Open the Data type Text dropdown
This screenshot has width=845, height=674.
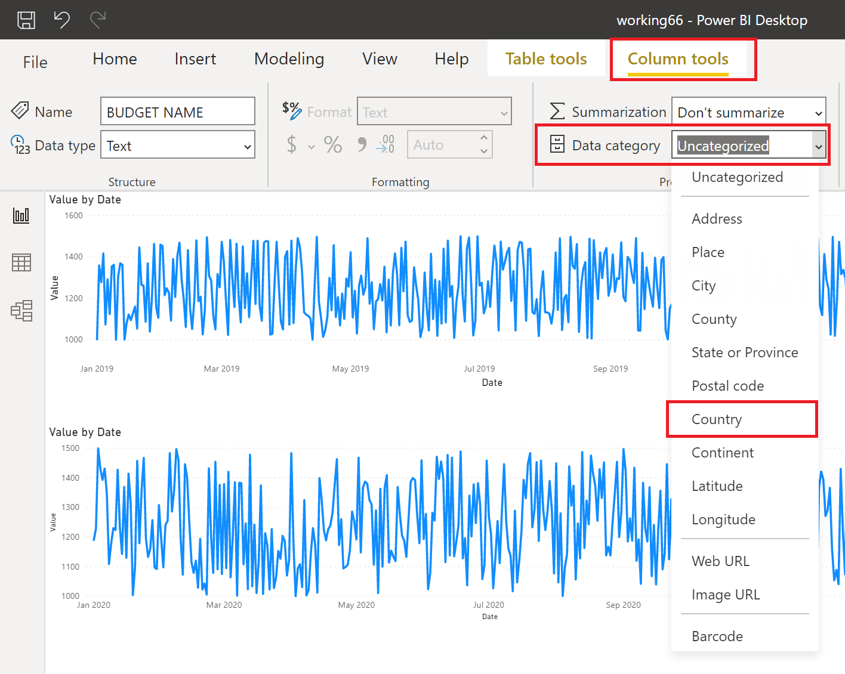(178, 145)
